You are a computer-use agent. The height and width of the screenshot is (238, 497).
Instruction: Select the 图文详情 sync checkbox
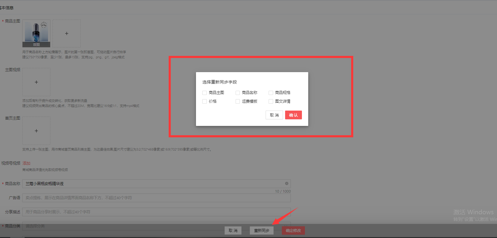pyautogui.click(x=271, y=102)
